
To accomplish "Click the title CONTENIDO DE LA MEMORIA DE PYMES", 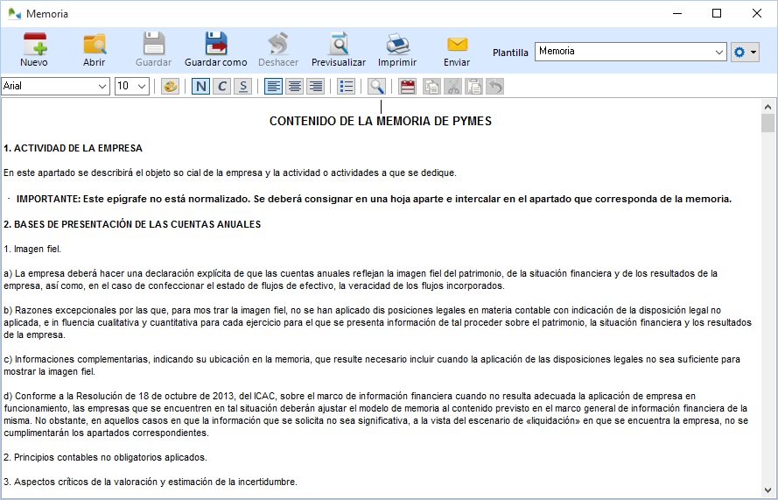I will (x=381, y=121).
